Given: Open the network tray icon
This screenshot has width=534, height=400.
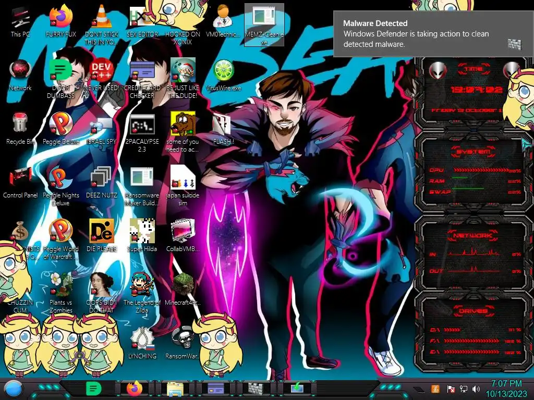Looking at the screenshot, I should 464,389.
